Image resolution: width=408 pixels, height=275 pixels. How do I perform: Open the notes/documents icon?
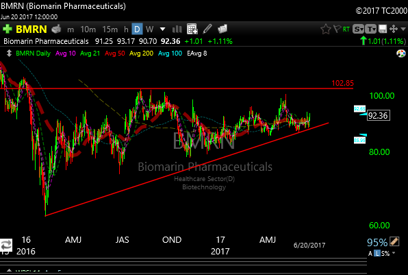click(222, 29)
